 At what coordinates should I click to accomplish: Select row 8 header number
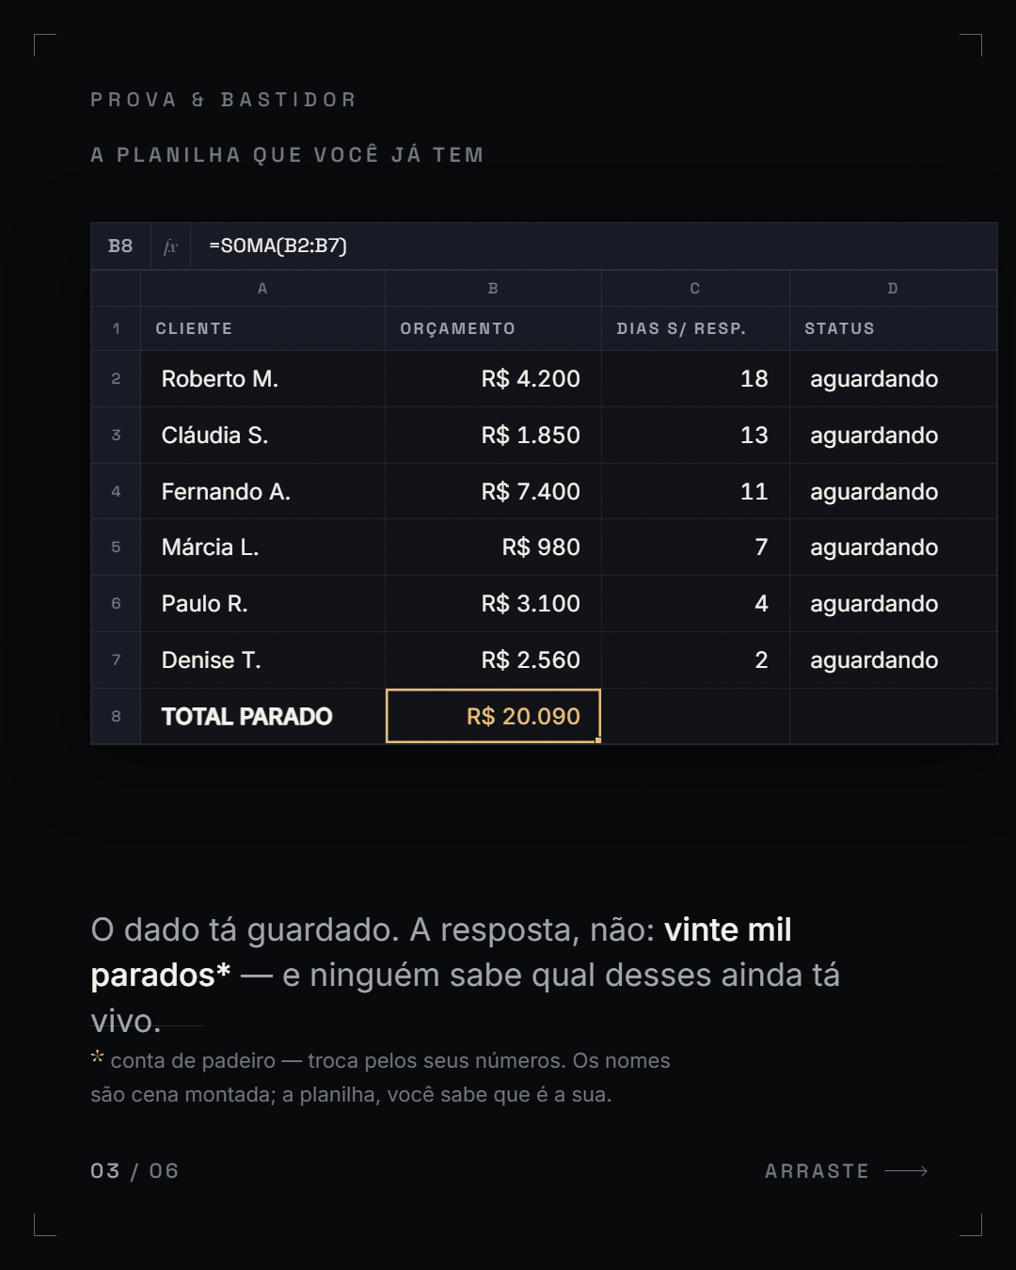tap(116, 716)
